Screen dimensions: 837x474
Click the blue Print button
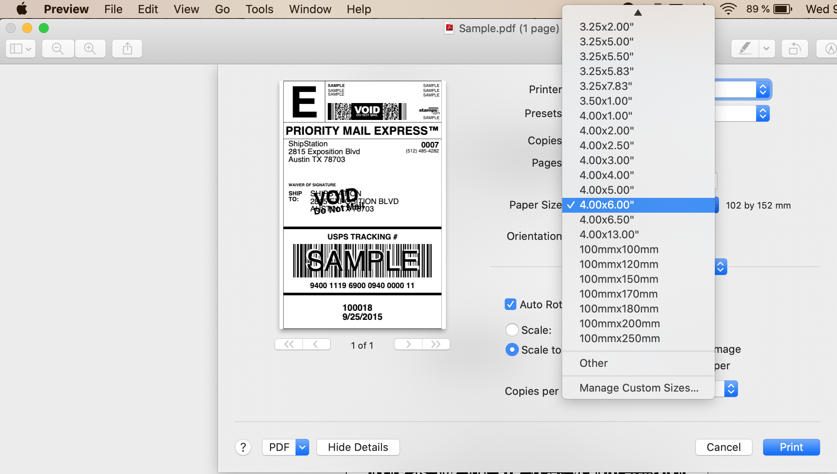tap(791, 447)
